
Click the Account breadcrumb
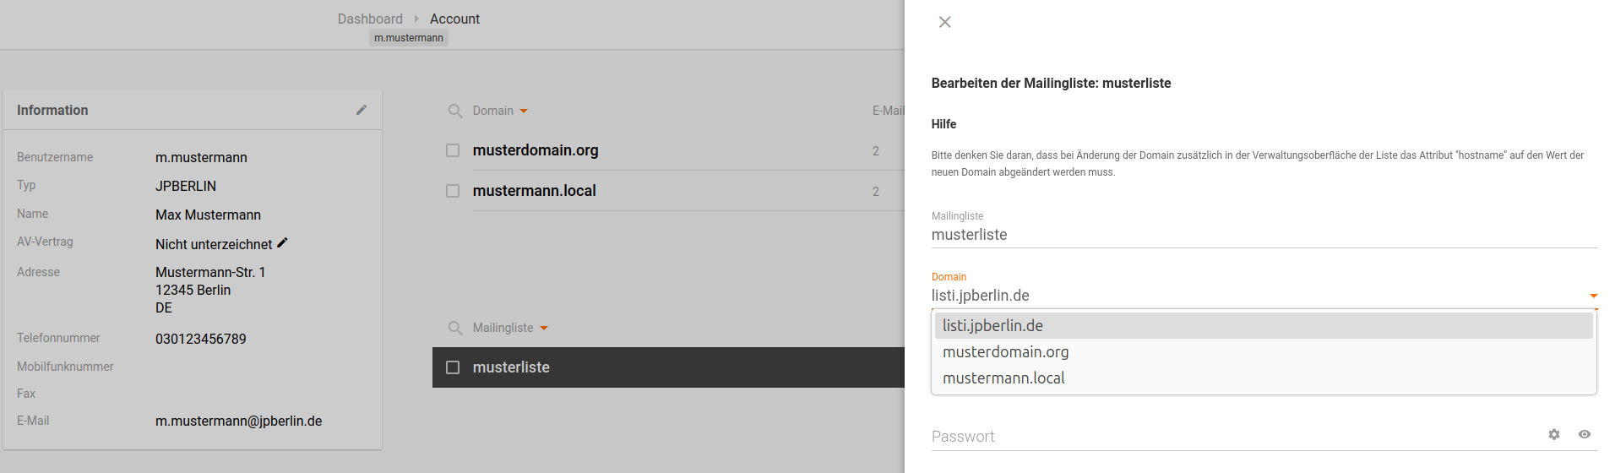click(x=454, y=19)
